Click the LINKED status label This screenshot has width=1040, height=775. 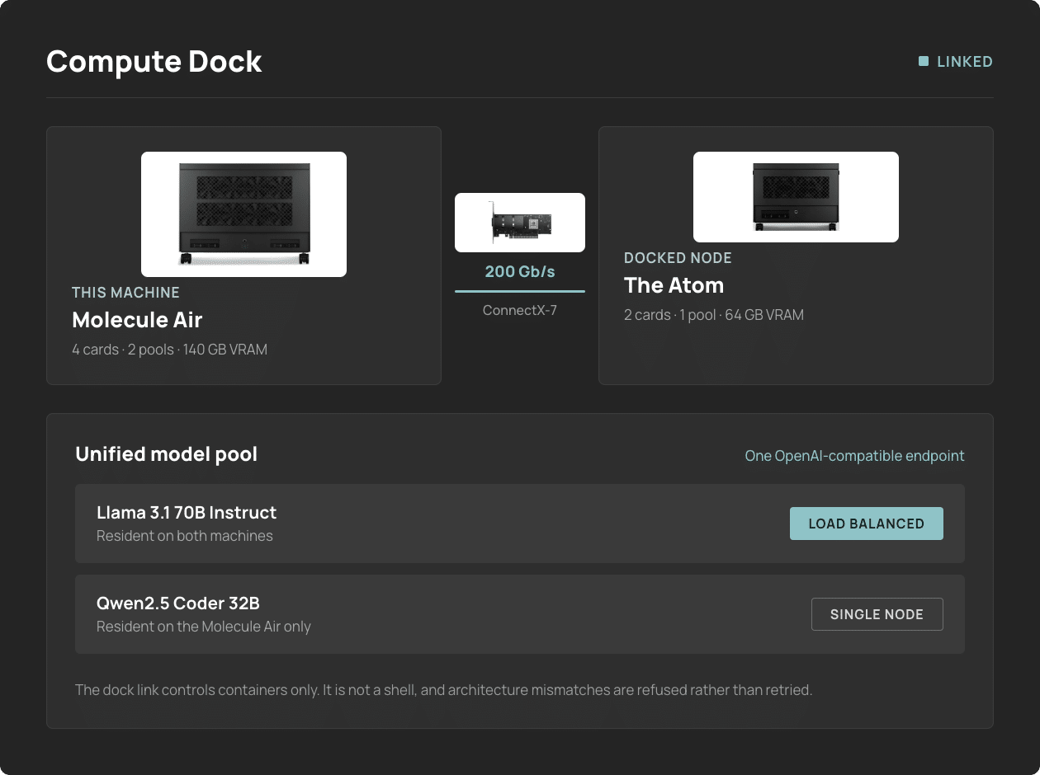[x=965, y=62]
